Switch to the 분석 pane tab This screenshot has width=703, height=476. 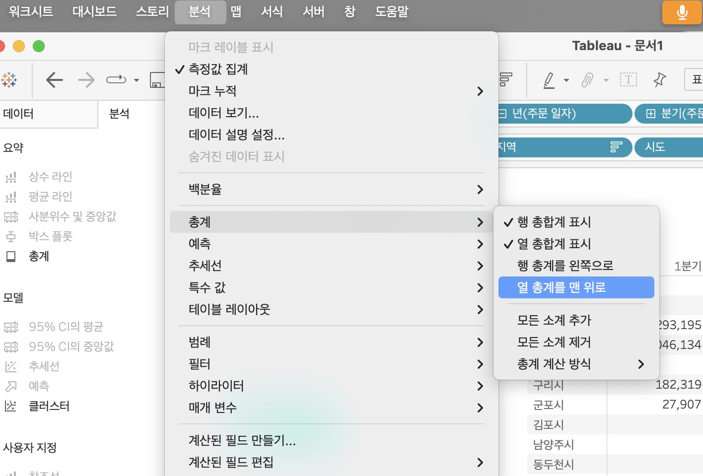pyautogui.click(x=120, y=114)
